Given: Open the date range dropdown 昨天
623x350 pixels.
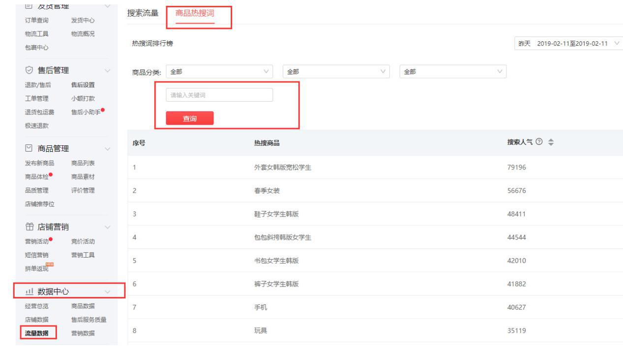Looking at the screenshot, I should (x=567, y=44).
